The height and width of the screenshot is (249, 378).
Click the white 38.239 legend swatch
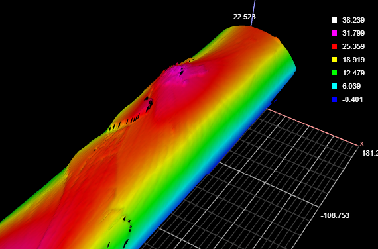pos(334,20)
